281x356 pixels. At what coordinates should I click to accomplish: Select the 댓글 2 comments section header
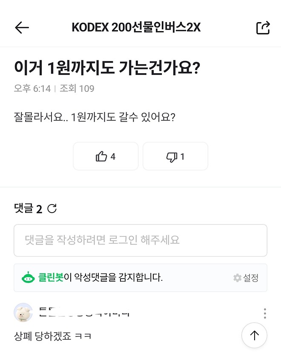[x=27, y=208]
